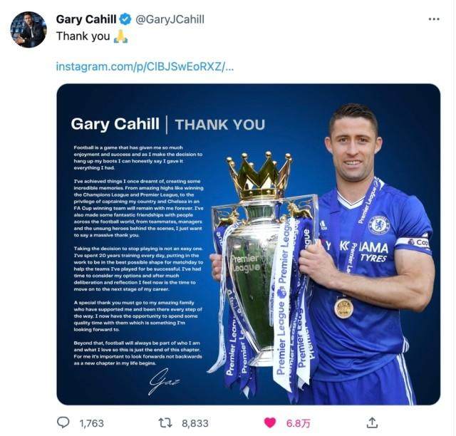The image size is (456, 436).
Task: View the 1,763 replies count
Action: 92,423
